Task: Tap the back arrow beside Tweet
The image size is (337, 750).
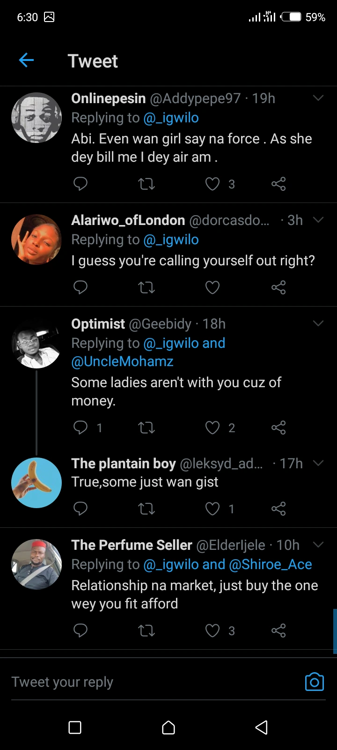Action: [x=26, y=60]
